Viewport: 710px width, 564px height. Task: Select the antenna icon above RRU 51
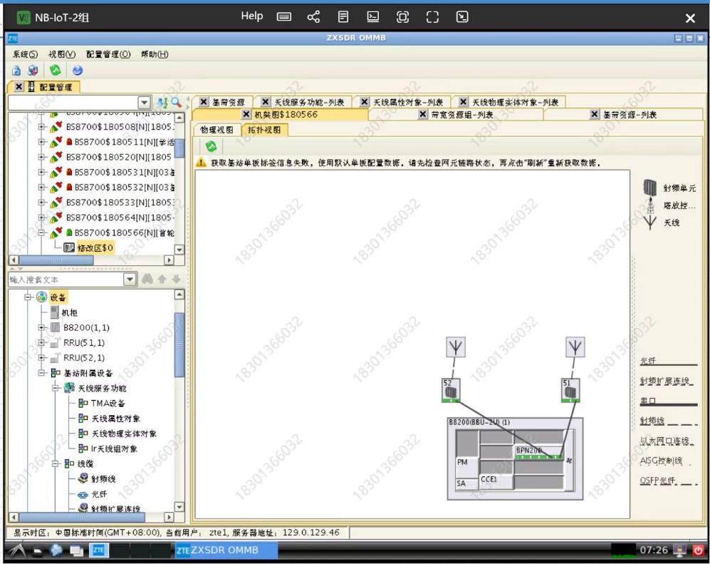click(x=575, y=347)
